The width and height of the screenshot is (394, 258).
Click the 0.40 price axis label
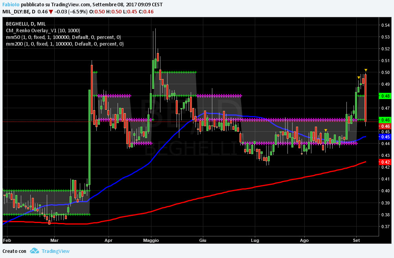point(385,191)
